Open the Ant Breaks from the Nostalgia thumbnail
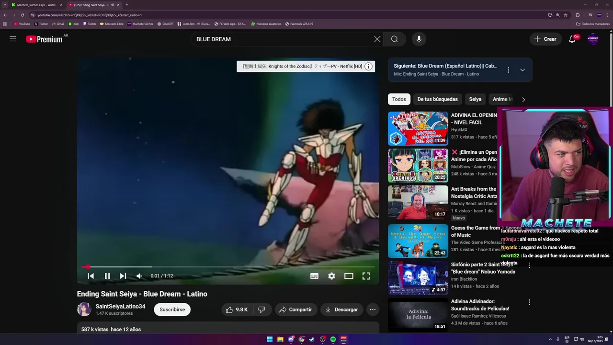The width and height of the screenshot is (613, 345). (x=418, y=202)
